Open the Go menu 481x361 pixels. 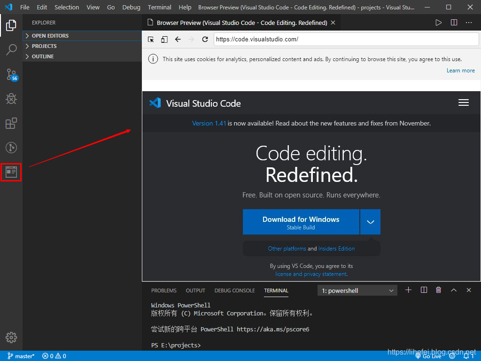point(111,7)
